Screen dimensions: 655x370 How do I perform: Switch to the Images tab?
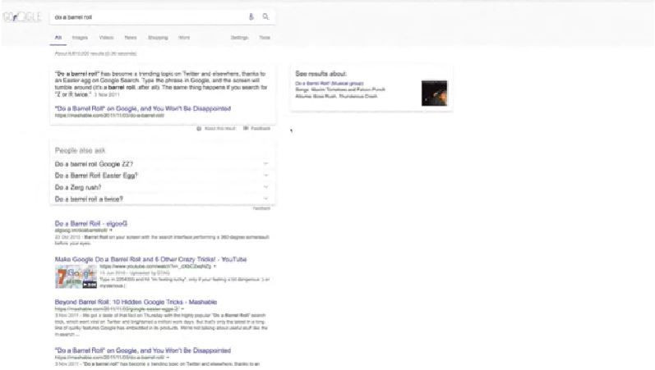[80, 38]
